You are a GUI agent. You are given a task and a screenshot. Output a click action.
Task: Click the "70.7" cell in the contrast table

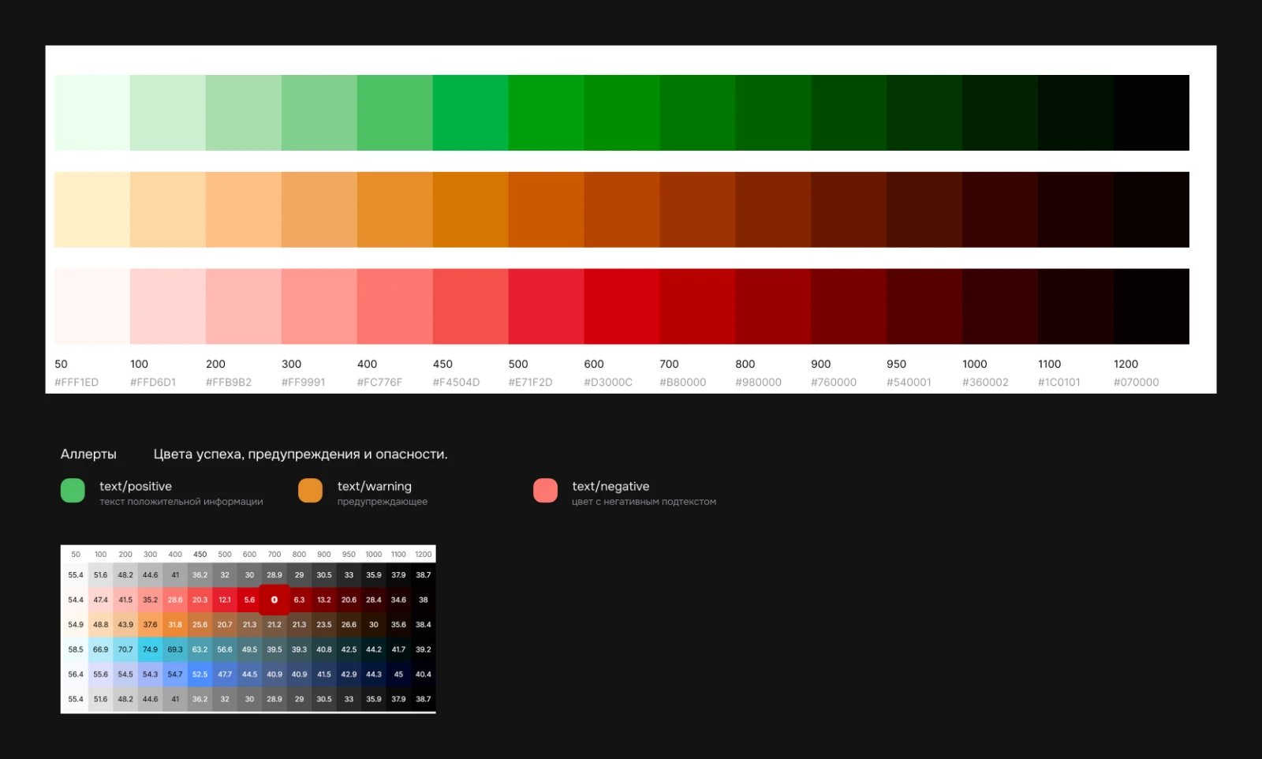tap(125, 649)
